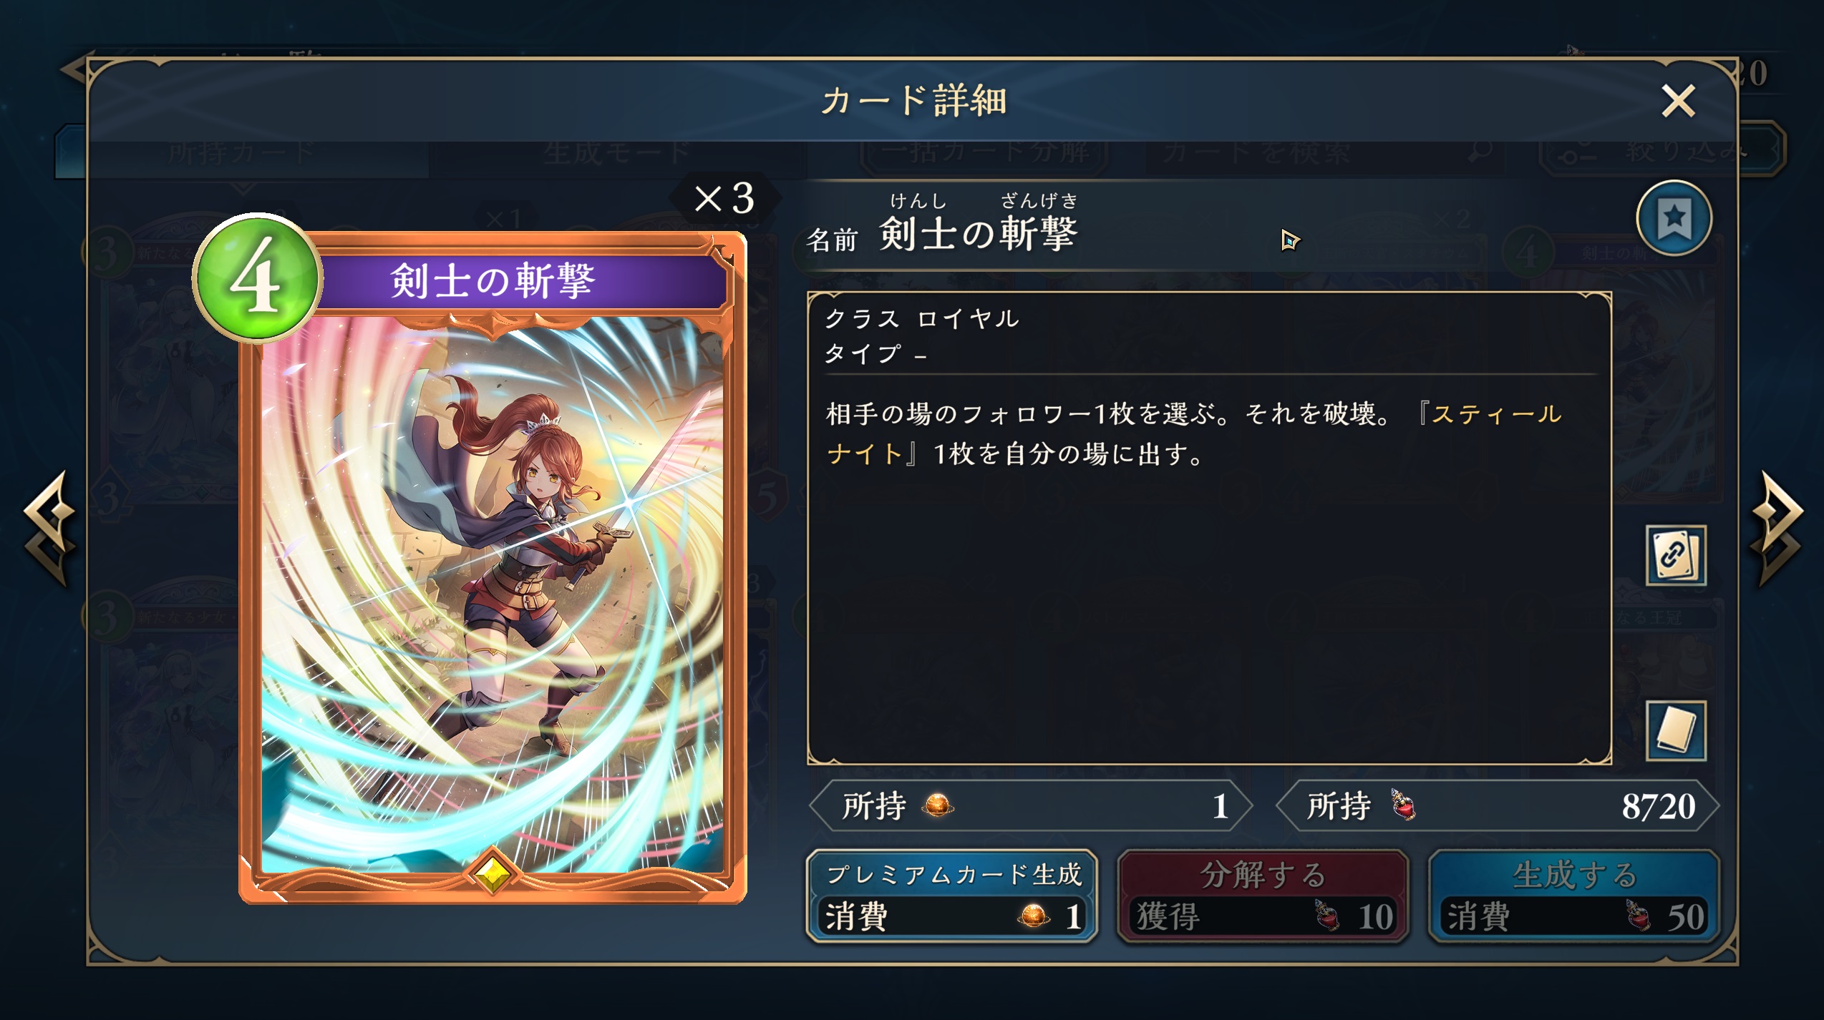Click the プレミアムカード生成 button
Image resolution: width=1824 pixels, height=1020 pixels.
[952, 896]
